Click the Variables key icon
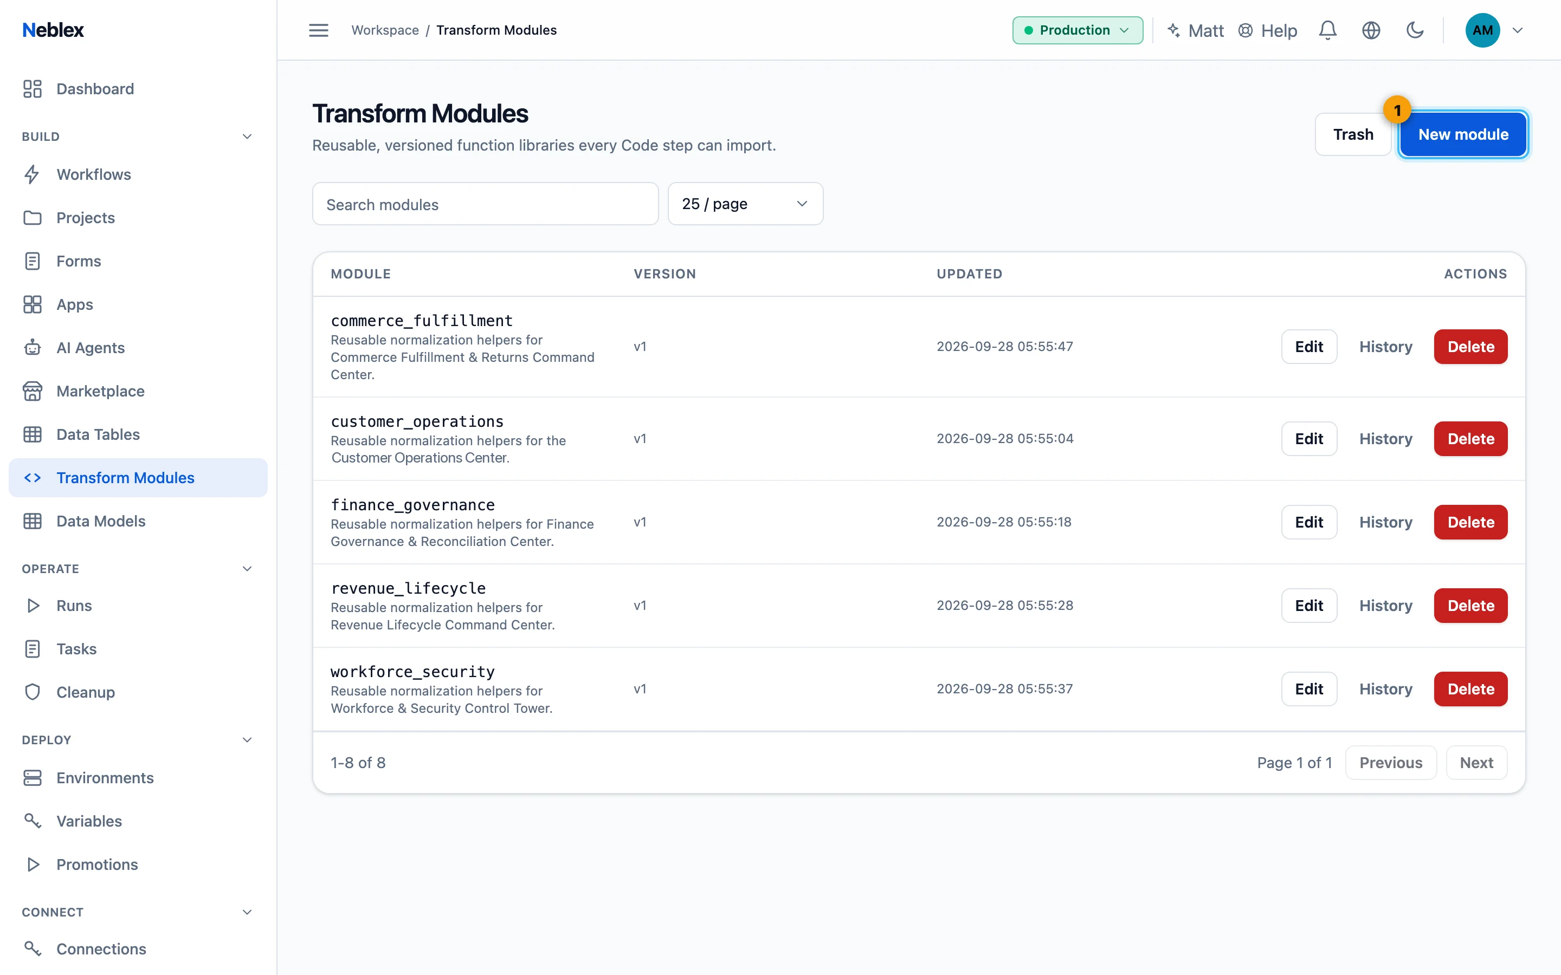Screen dimensions: 1561x975 click(33, 821)
